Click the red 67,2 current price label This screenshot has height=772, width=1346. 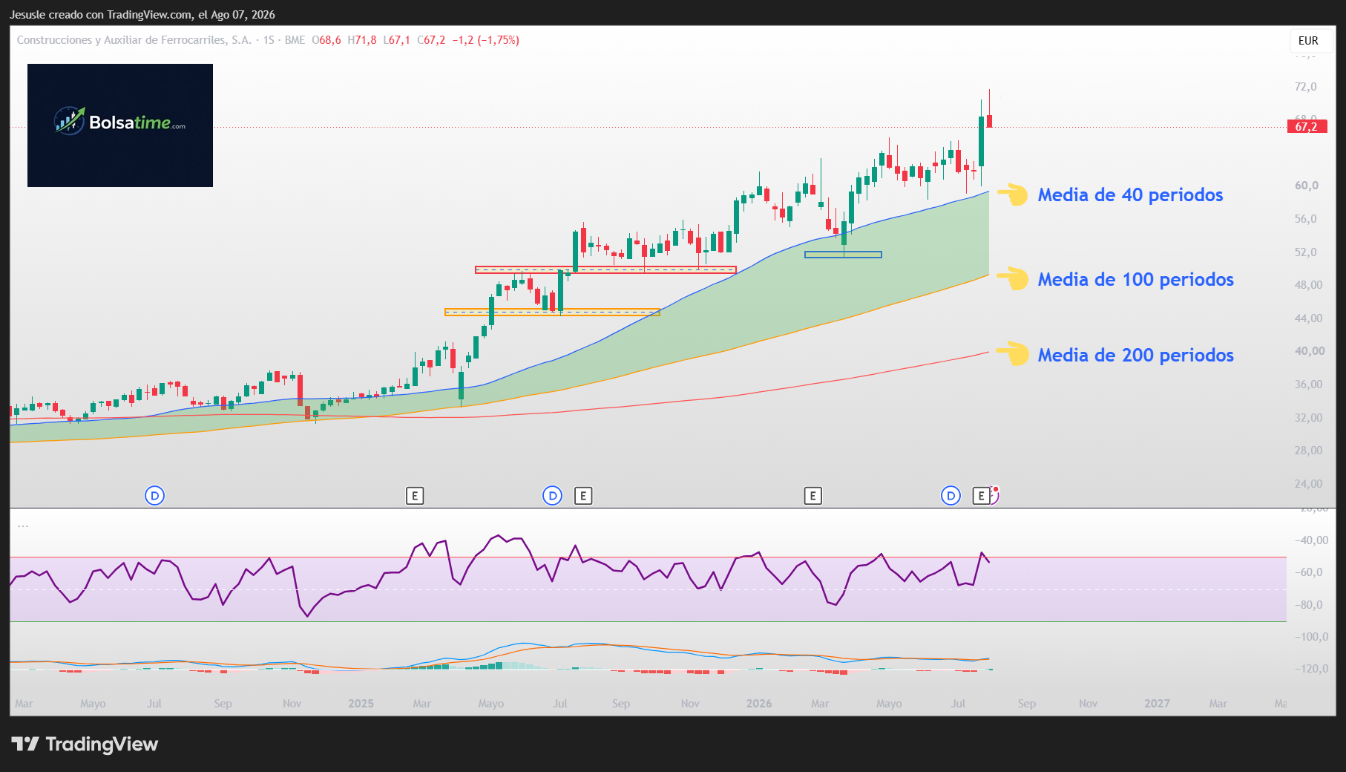(1307, 127)
